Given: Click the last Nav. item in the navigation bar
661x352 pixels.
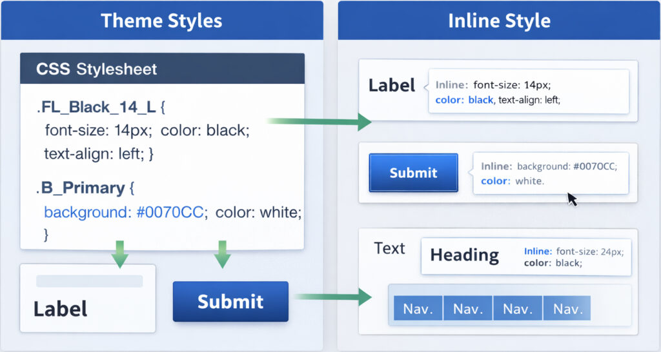Looking at the screenshot, I should click(x=567, y=309).
